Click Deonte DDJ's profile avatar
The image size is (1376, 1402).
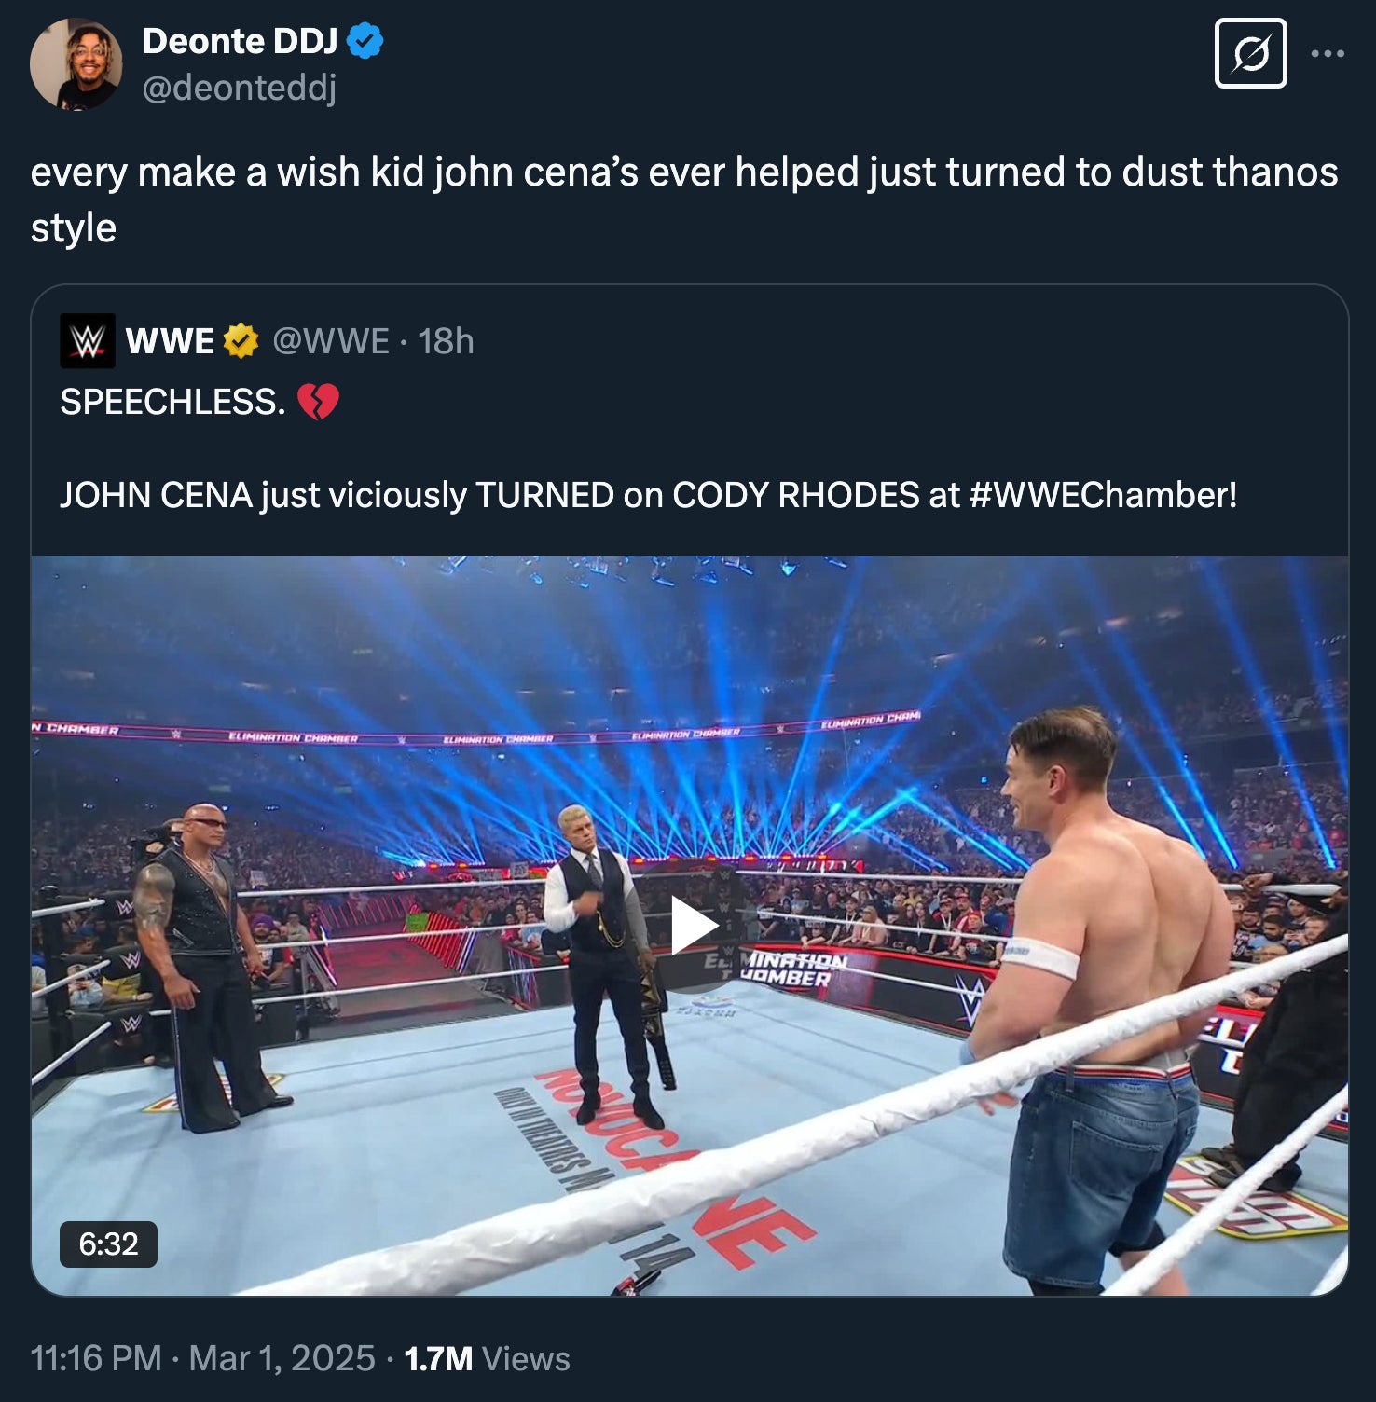pyautogui.click(x=76, y=64)
